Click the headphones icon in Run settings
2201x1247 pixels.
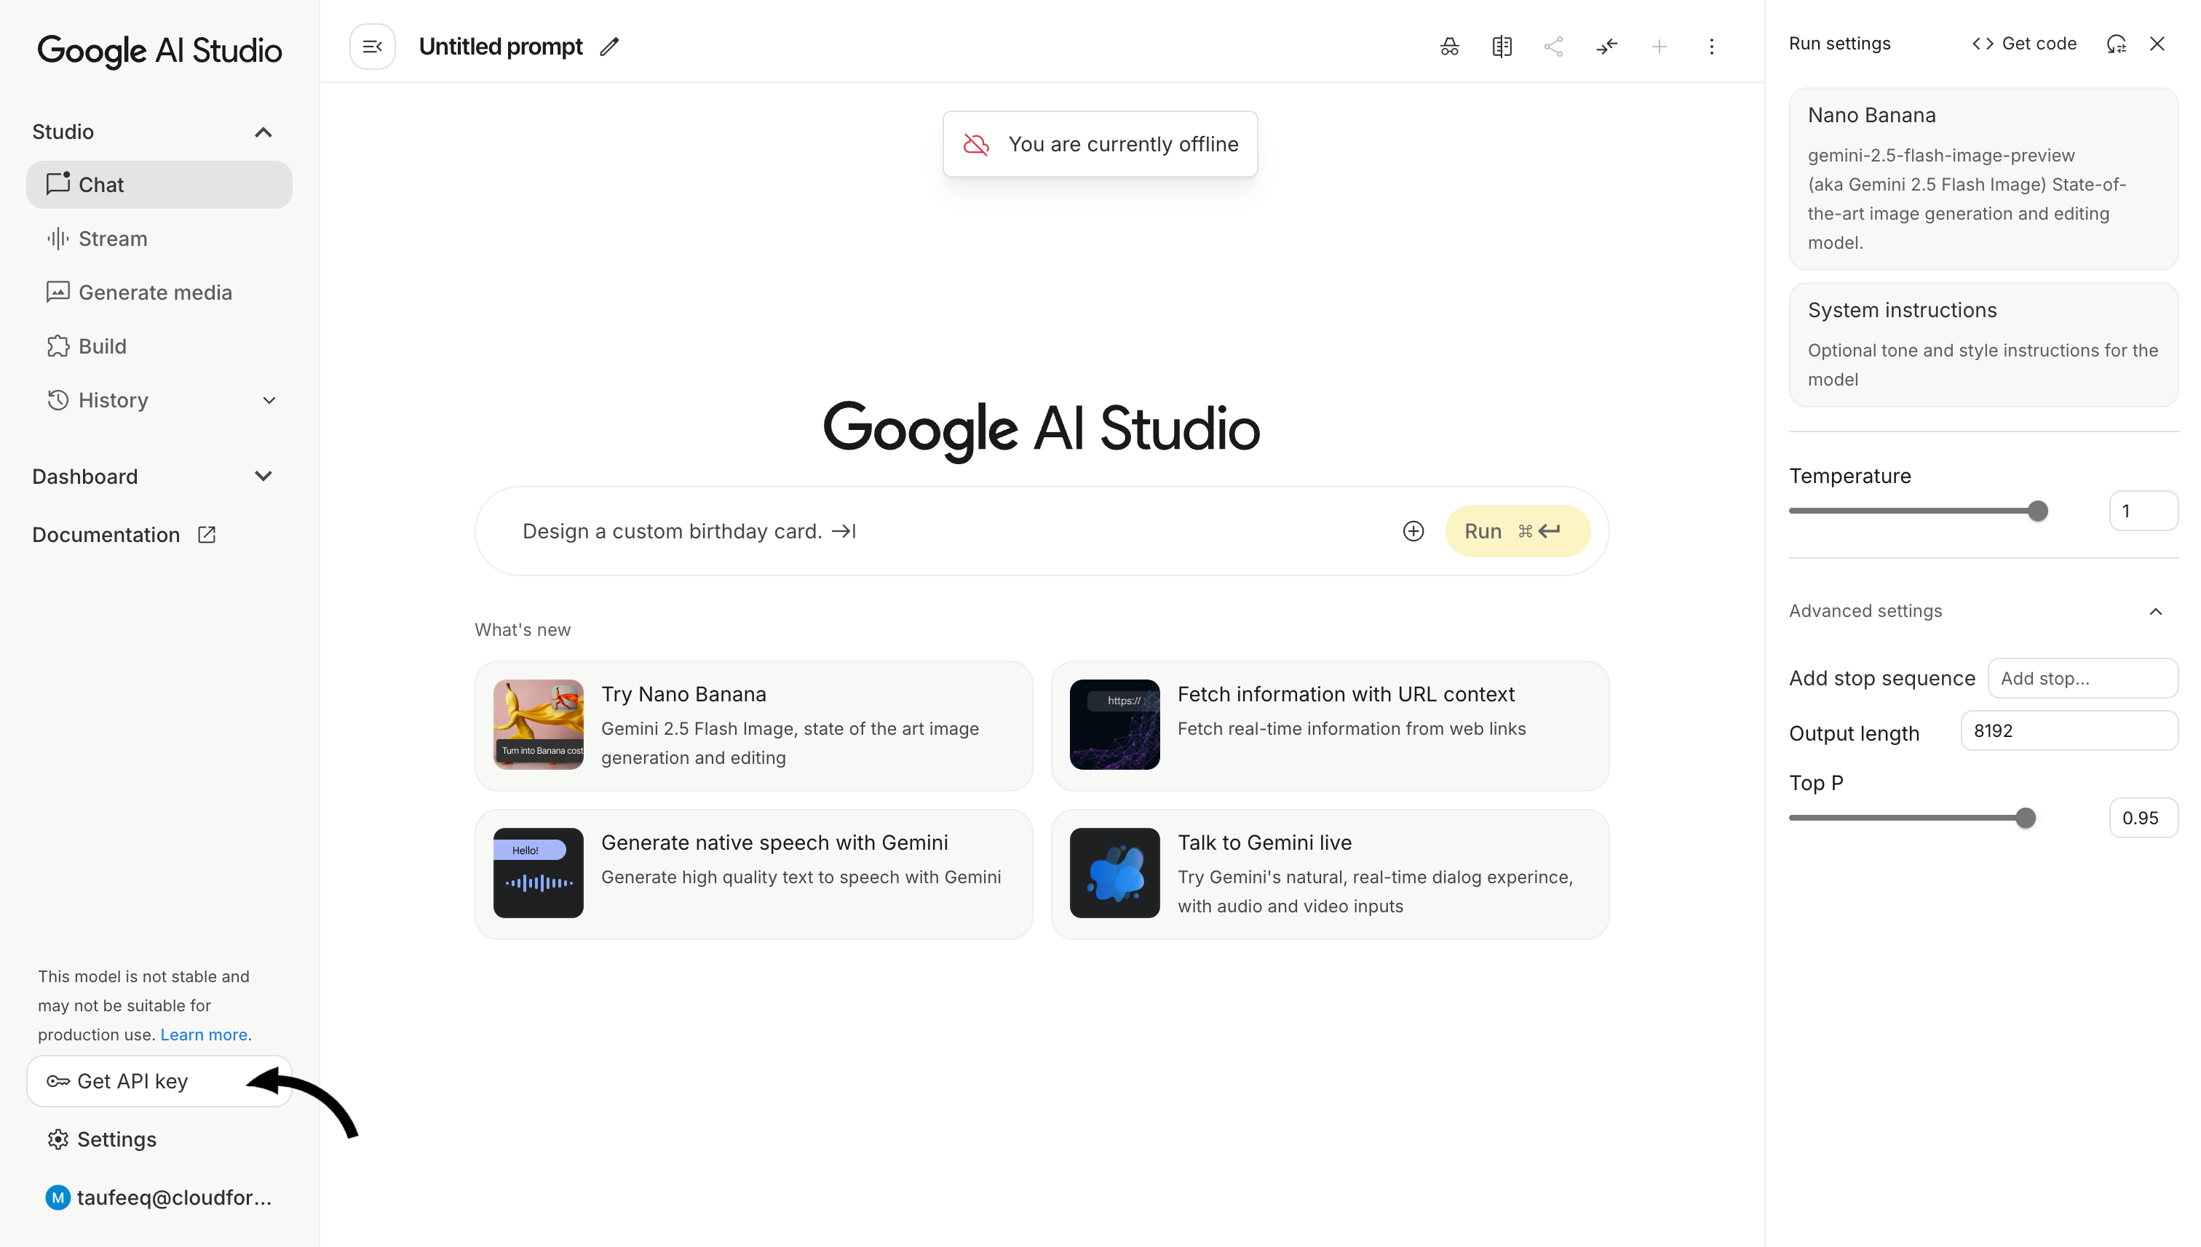[2117, 43]
